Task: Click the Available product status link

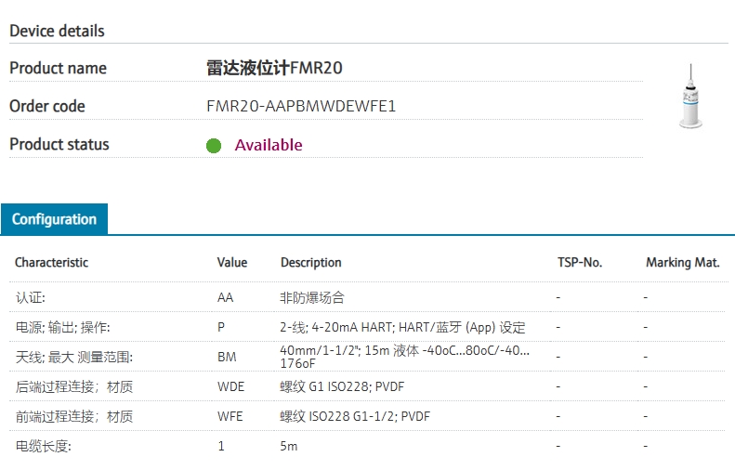Action: click(x=269, y=145)
